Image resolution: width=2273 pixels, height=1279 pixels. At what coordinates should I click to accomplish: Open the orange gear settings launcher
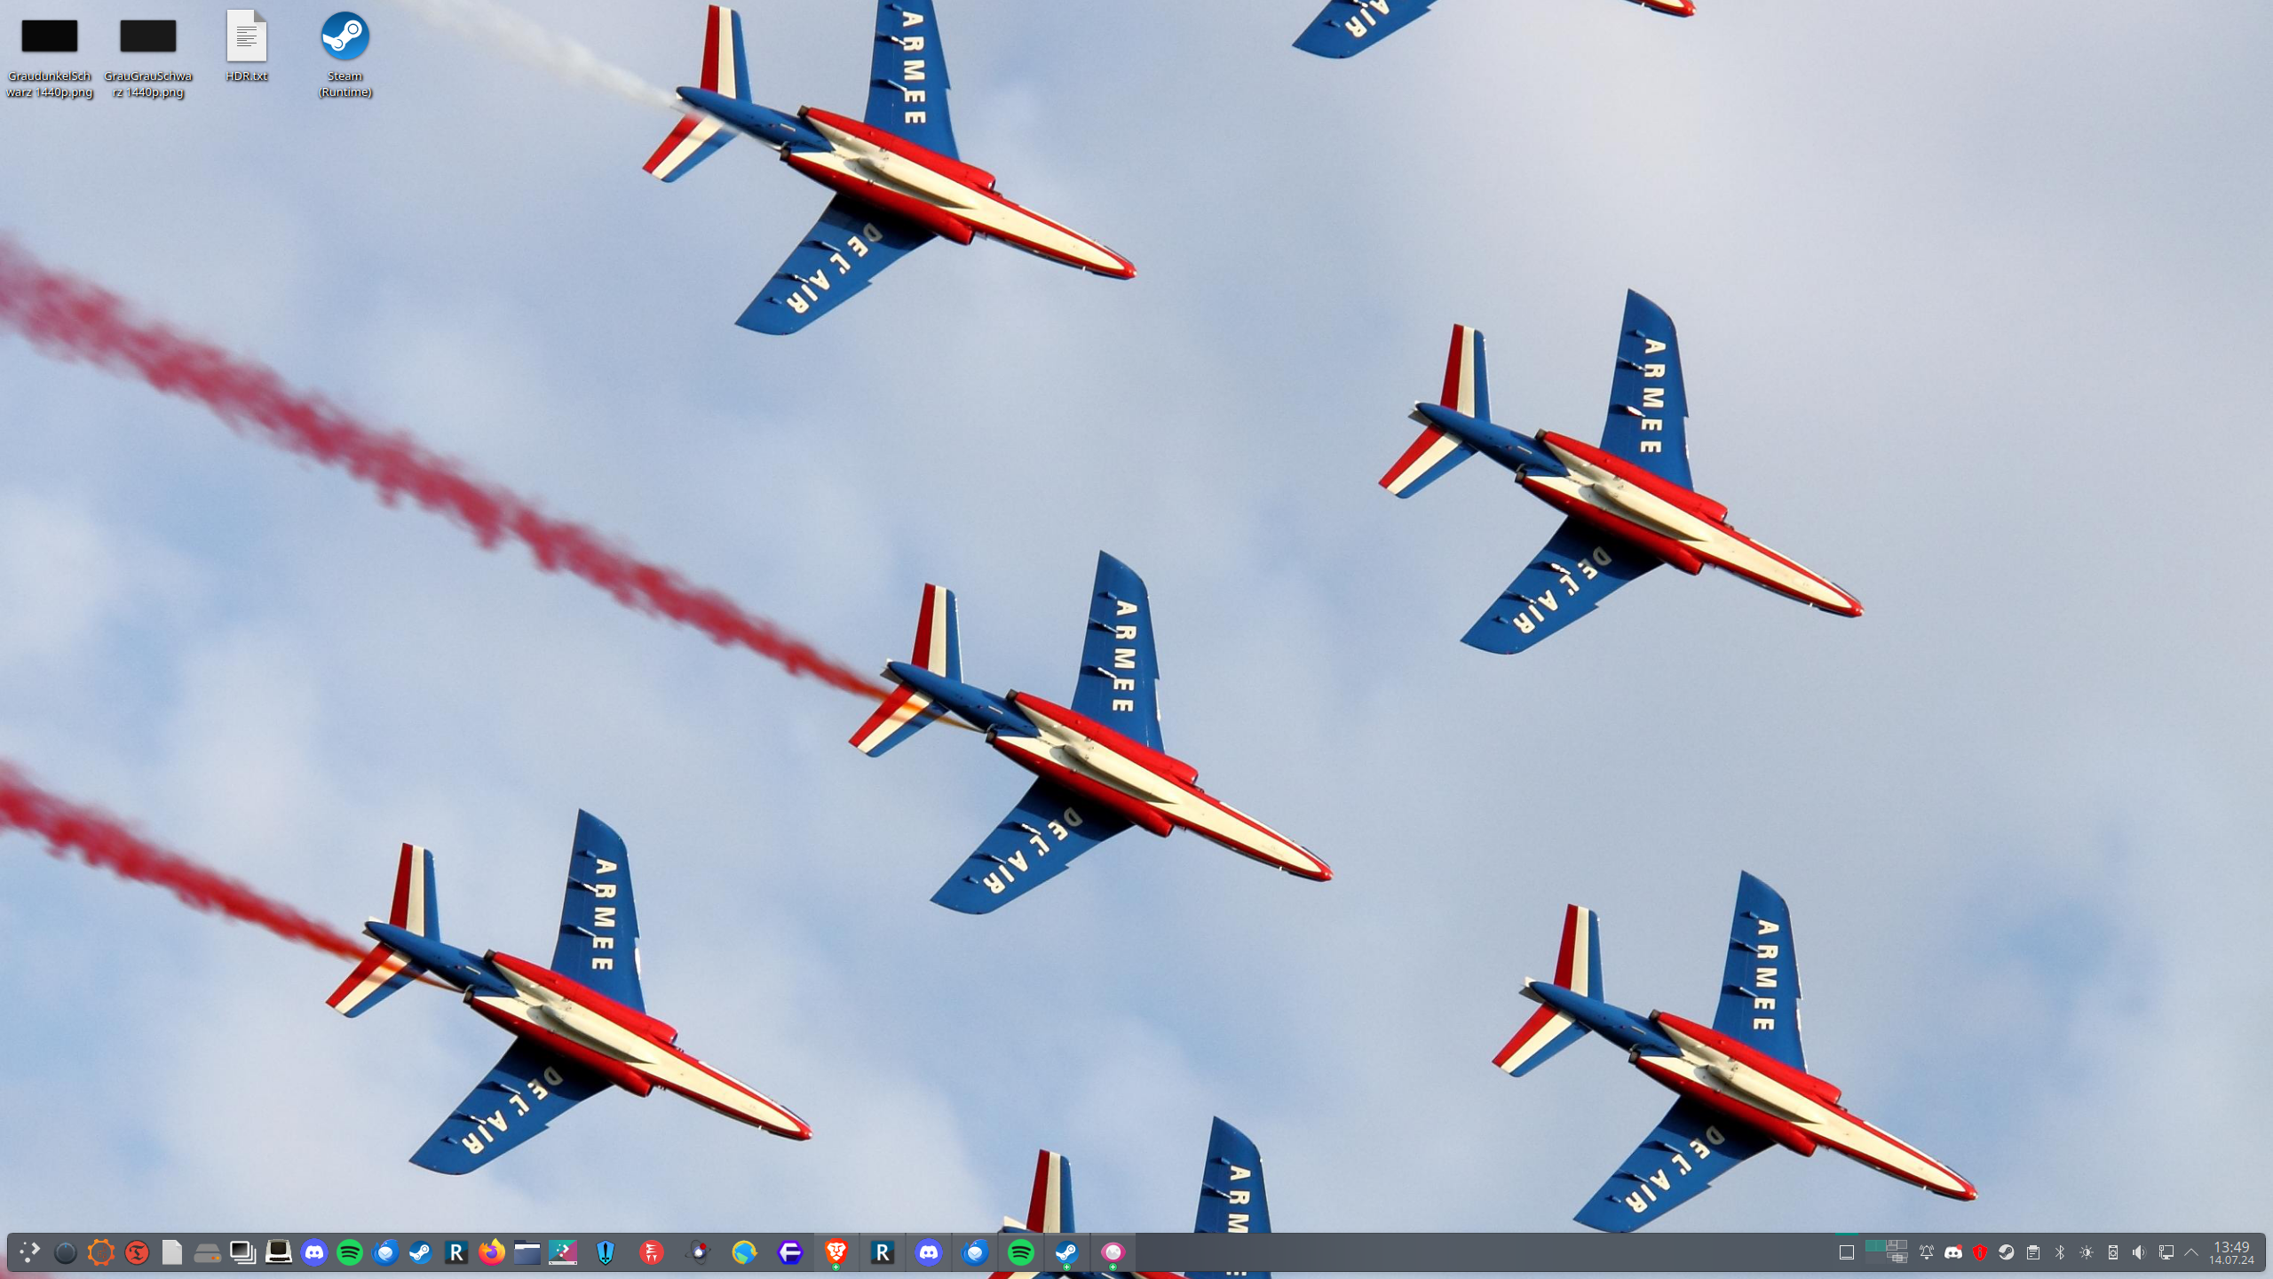click(x=100, y=1252)
